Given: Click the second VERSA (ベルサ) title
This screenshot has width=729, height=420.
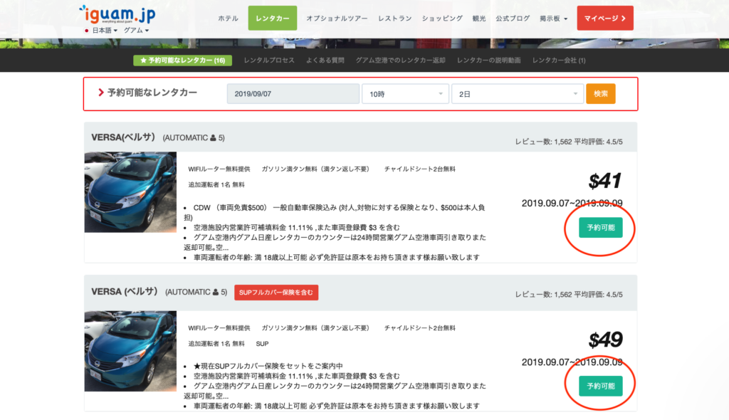Looking at the screenshot, I should click(125, 292).
